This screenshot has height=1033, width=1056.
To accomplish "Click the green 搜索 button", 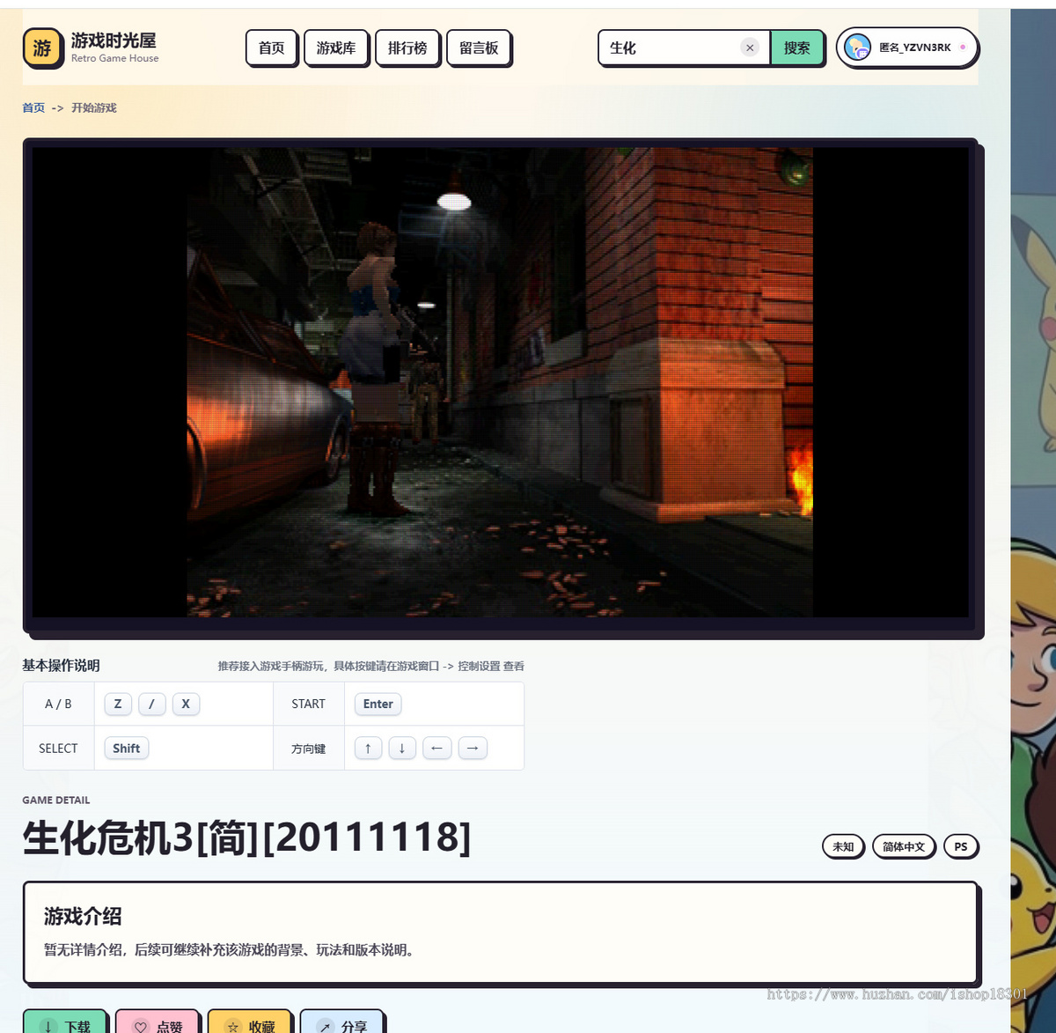I will [x=797, y=48].
